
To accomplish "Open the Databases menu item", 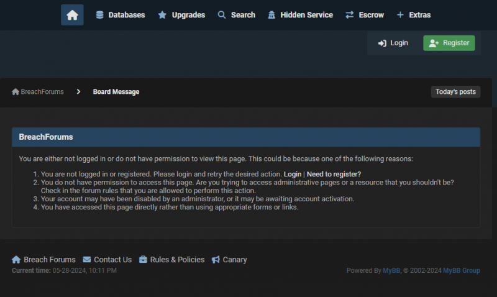I will (x=121, y=15).
